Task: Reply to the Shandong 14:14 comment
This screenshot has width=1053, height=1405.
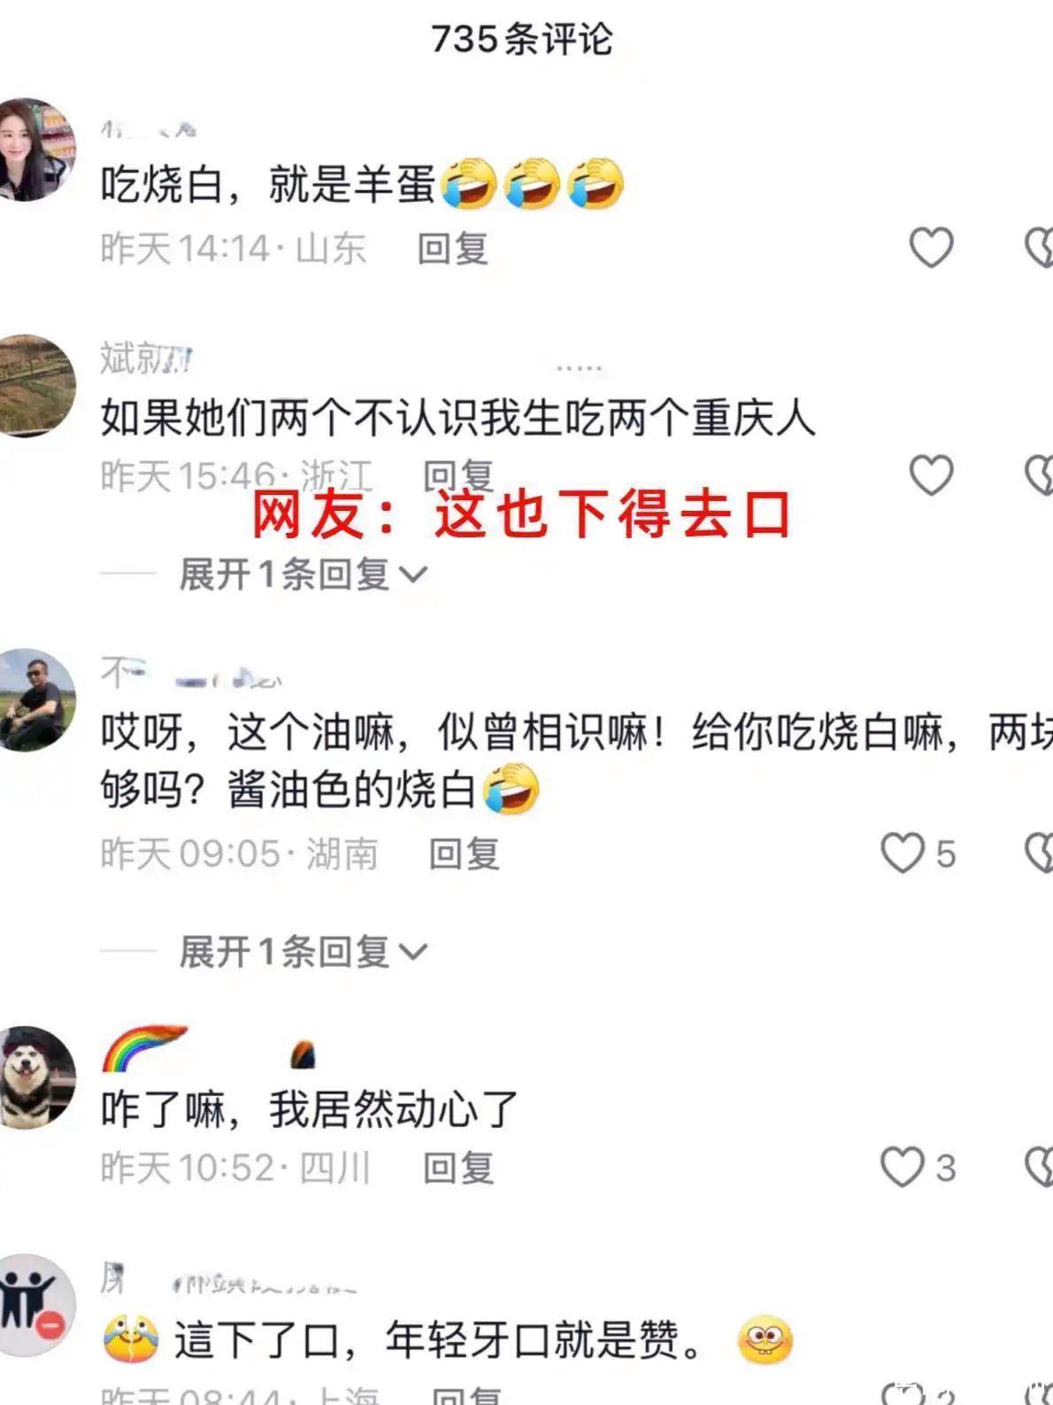Action: coord(453,248)
